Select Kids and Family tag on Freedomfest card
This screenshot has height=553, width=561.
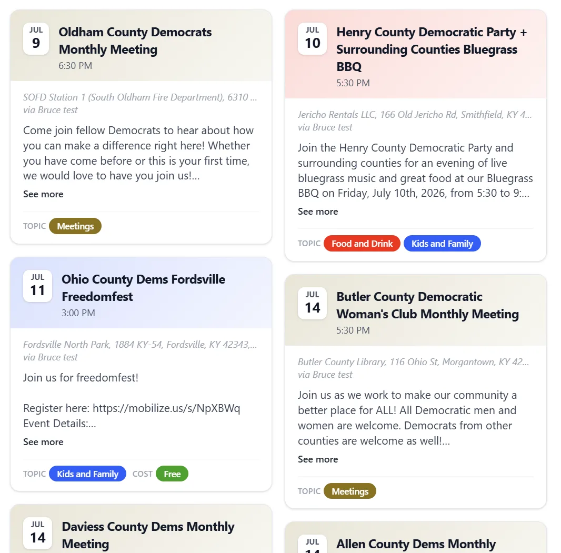pos(88,474)
